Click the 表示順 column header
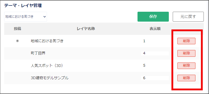Viewport: 209px width, 94px height. point(155,29)
